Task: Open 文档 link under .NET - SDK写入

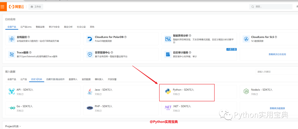Action: (x=176, y=111)
